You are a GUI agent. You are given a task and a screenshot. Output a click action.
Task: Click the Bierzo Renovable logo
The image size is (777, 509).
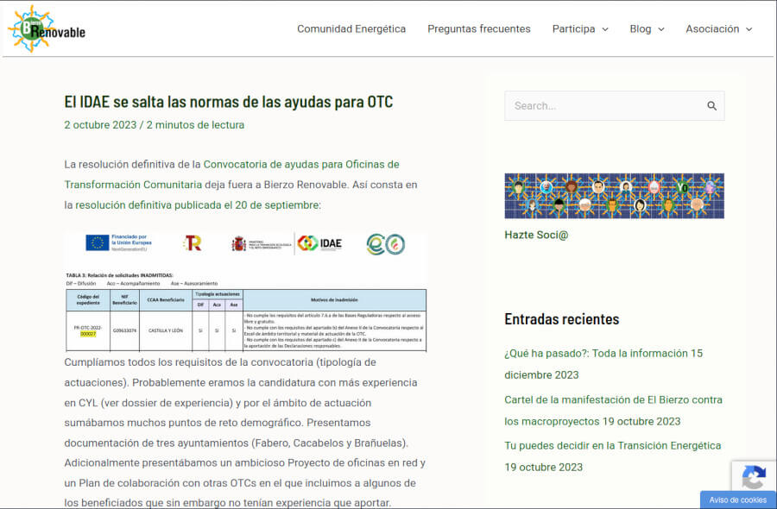point(47,28)
